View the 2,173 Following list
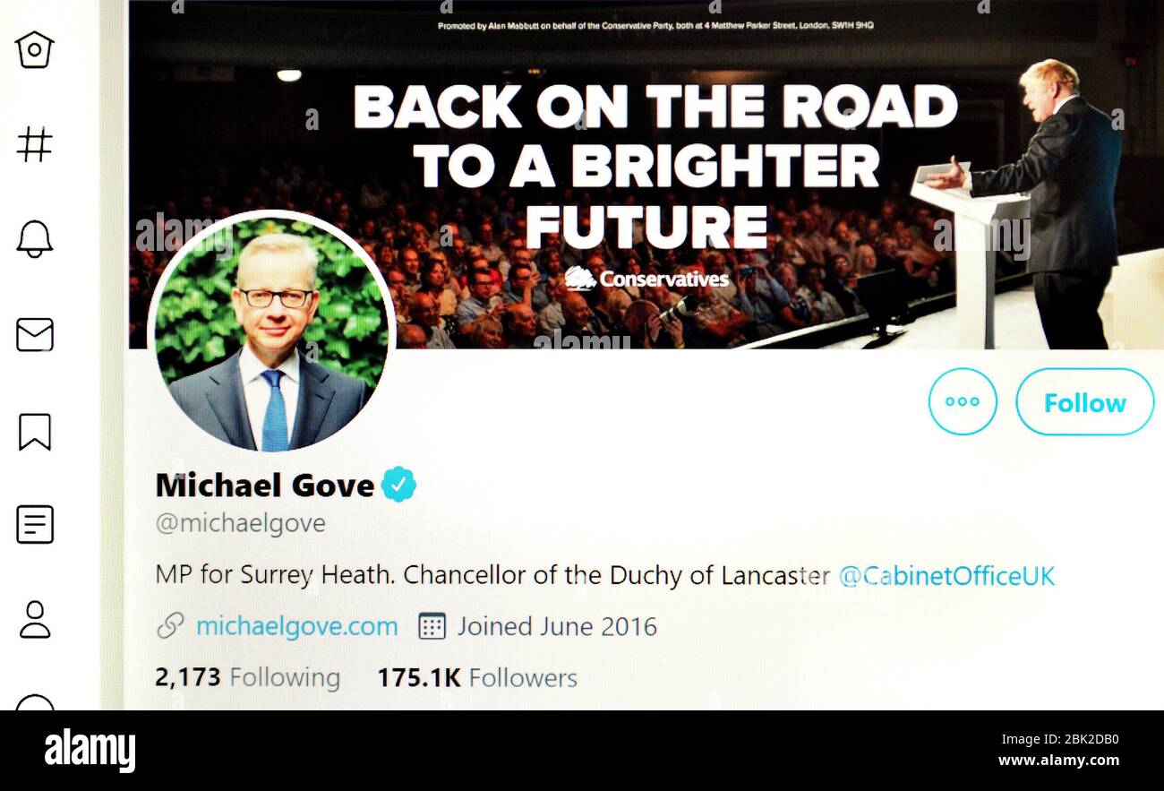The image size is (1164, 791). coord(247,677)
